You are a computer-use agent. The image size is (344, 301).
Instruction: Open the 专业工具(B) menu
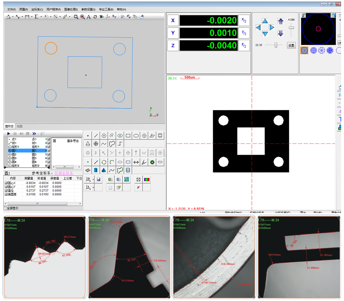tap(106, 9)
